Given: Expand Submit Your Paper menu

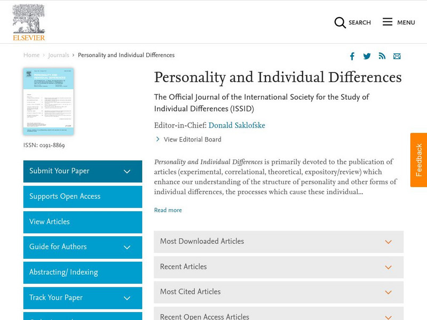Looking at the screenshot, I should (x=83, y=171).
